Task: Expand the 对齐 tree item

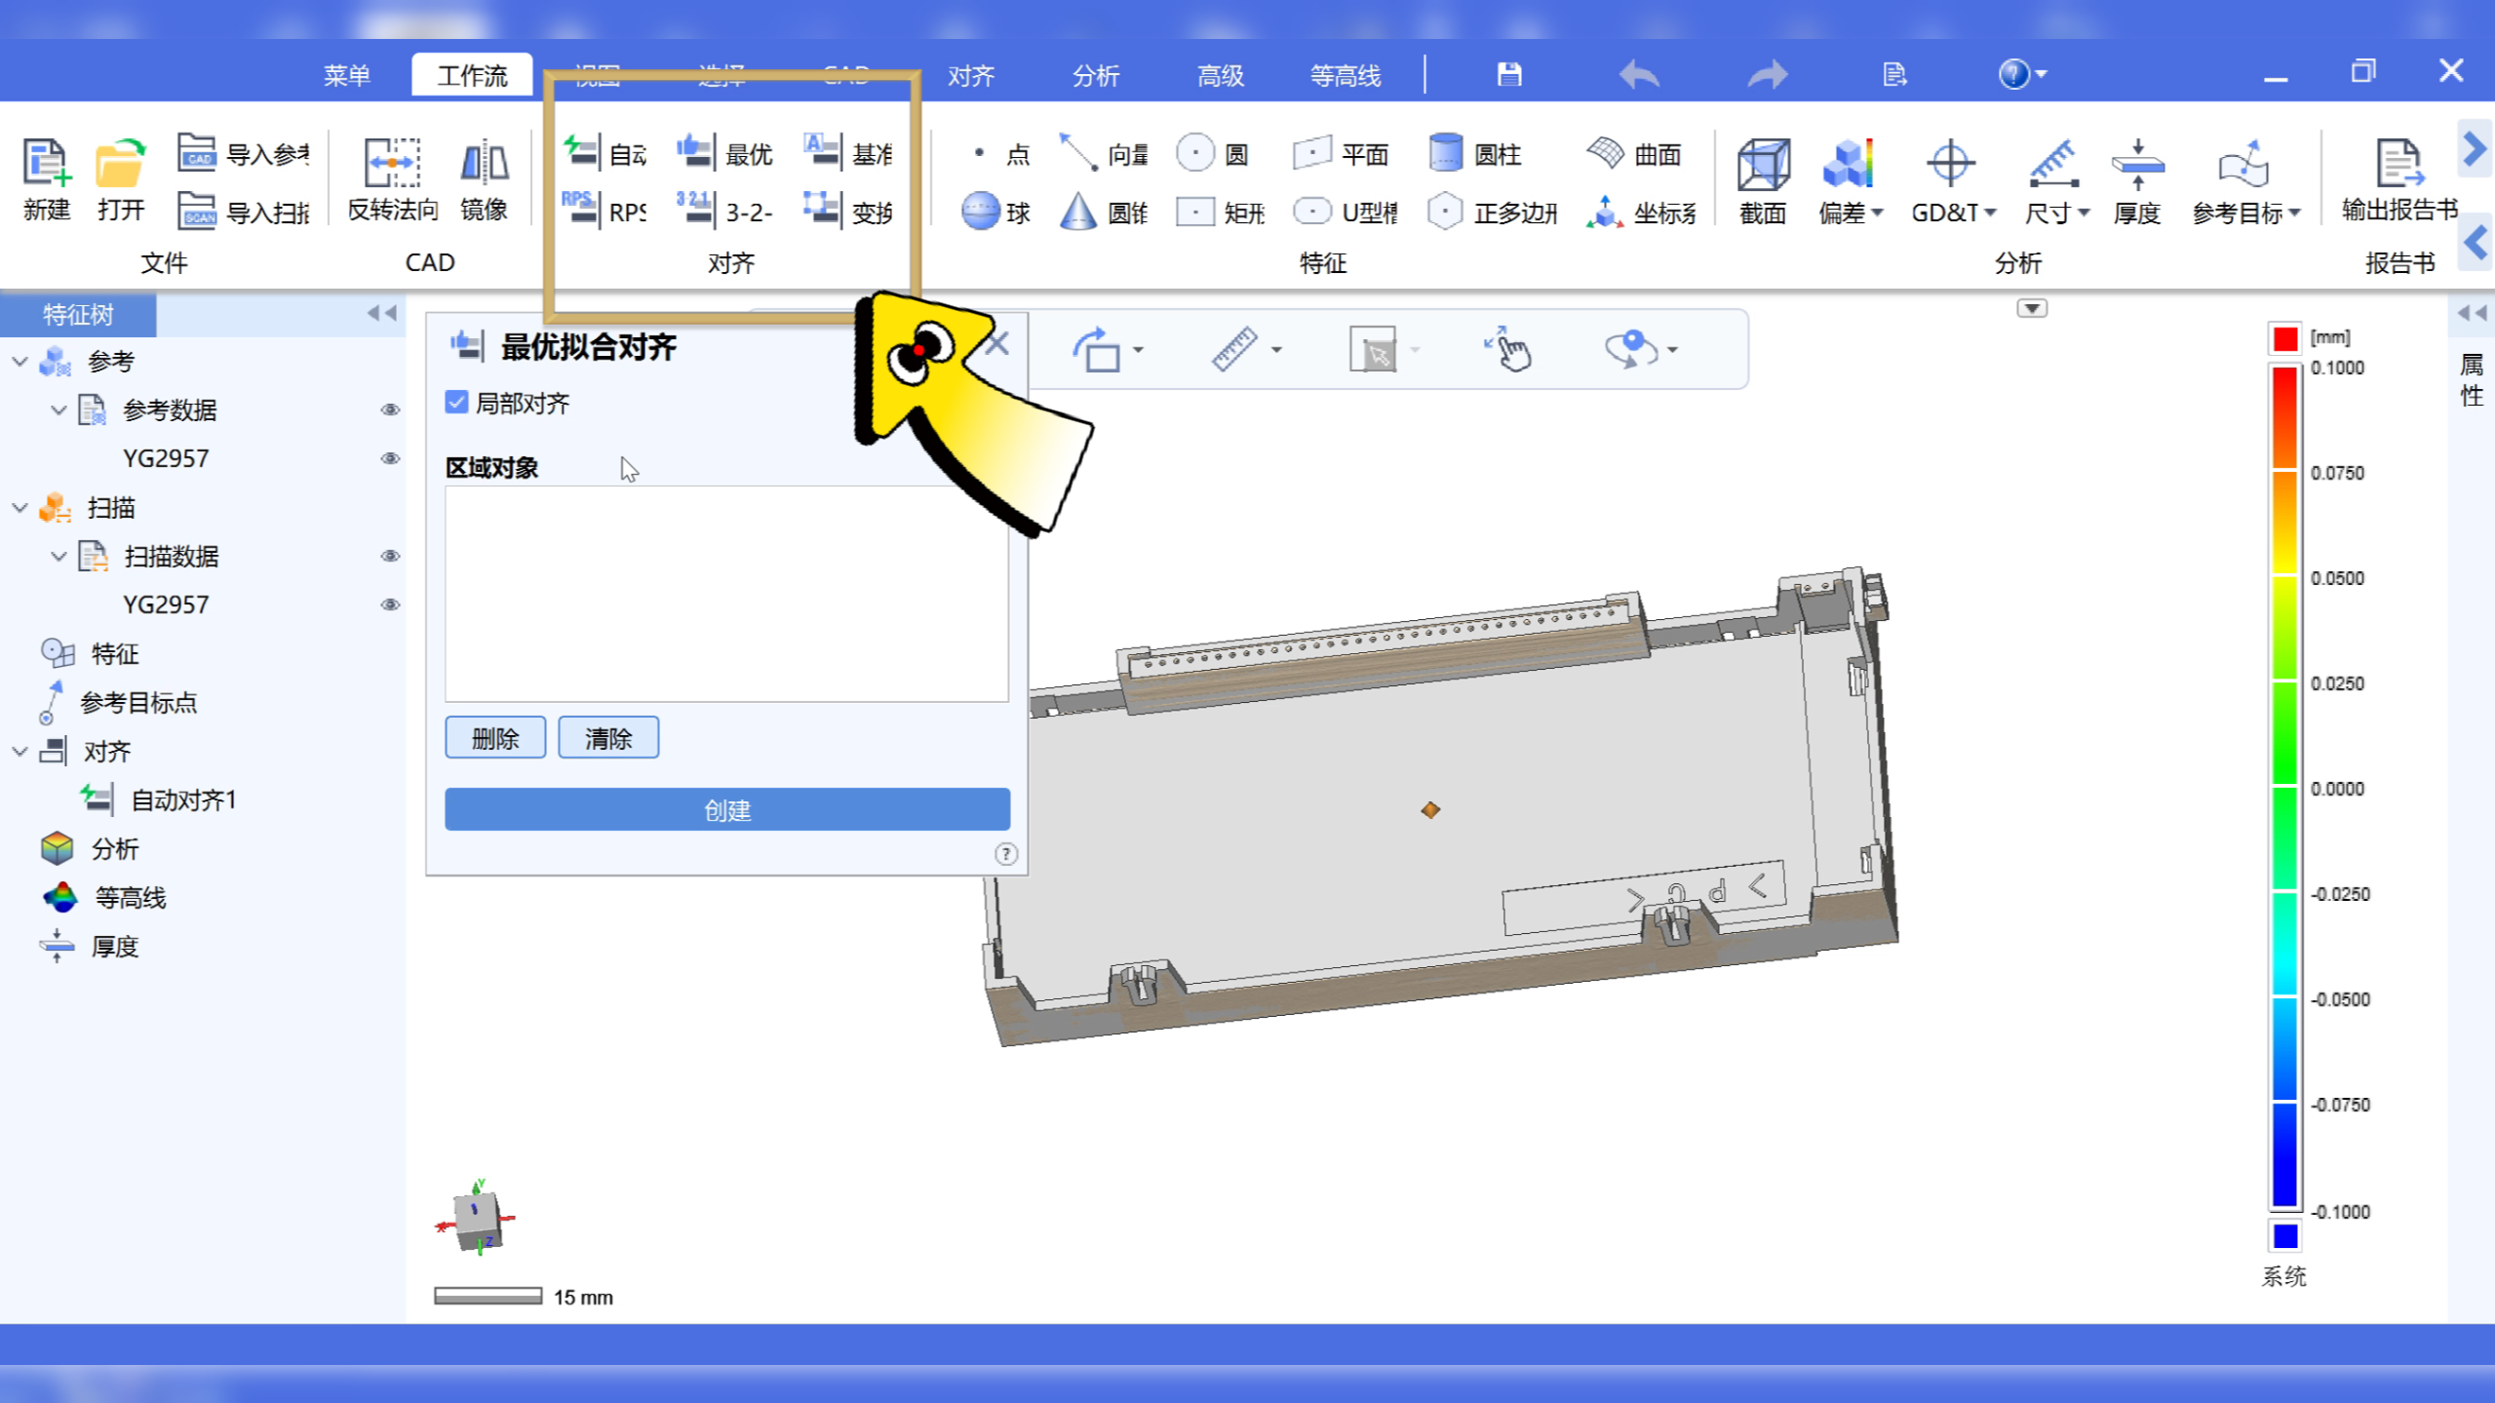Action: 16,751
